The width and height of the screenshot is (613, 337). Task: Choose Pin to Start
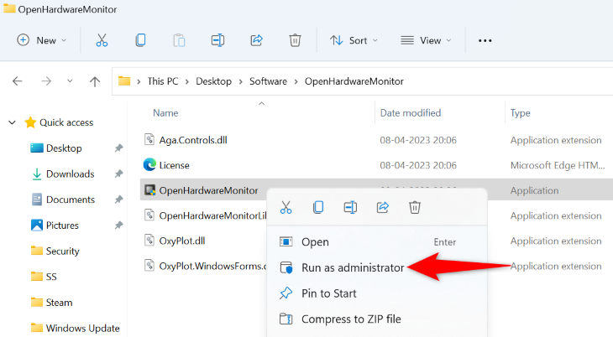[377, 293]
